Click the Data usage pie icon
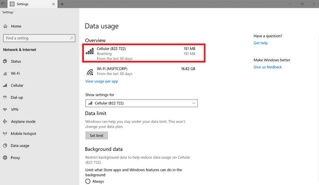 5,146
